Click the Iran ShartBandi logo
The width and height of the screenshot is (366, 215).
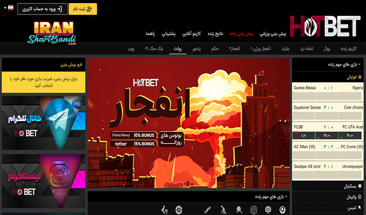(x=52, y=33)
